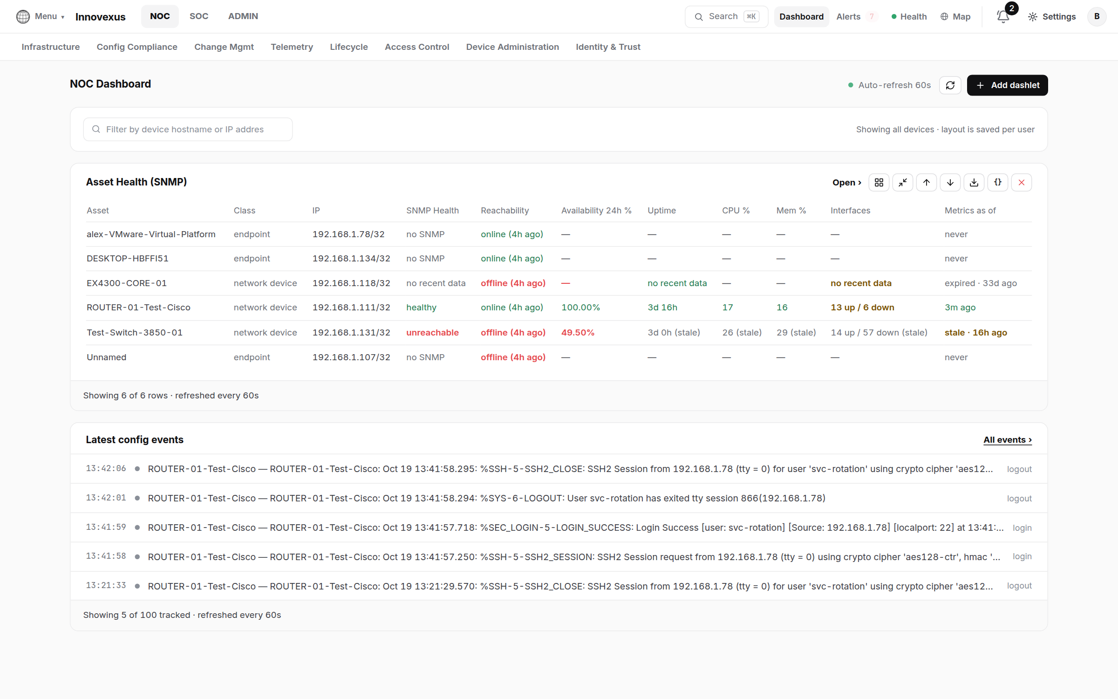
Task: Open the notifications bell
Action: coord(1003,17)
